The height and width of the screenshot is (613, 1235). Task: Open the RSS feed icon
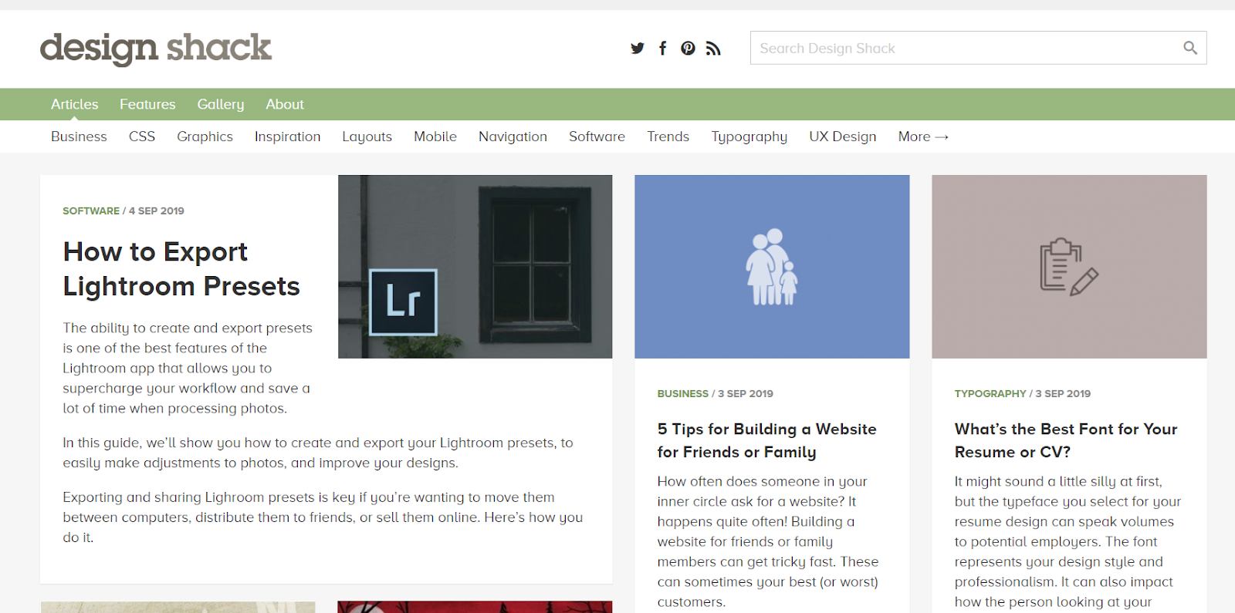point(713,48)
